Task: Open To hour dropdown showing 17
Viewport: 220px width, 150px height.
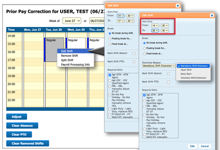Action: 120,21
